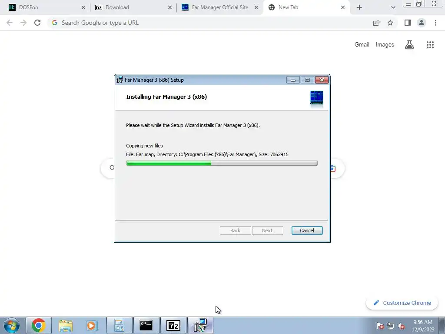The image size is (445, 334).
Task: Click the Google search magnifier icon
Action: [112, 167]
